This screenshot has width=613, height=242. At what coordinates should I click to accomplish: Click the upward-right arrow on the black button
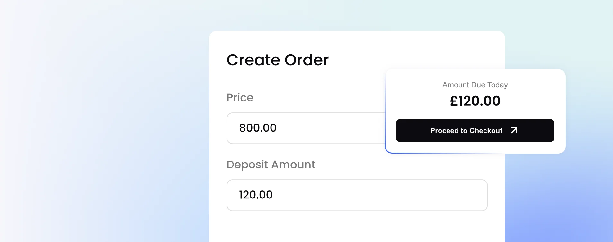(514, 131)
